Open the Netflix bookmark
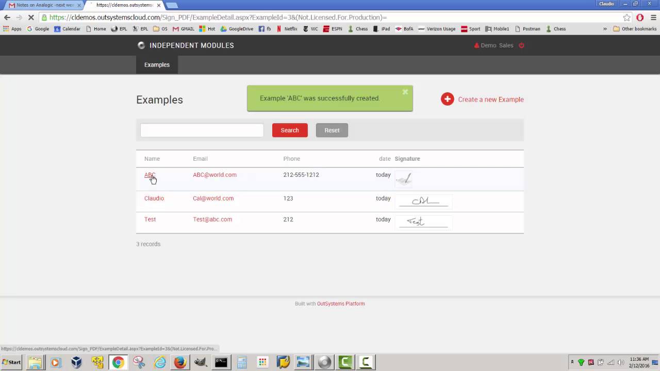Screen dimensions: 660x371 [x=287, y=29]
